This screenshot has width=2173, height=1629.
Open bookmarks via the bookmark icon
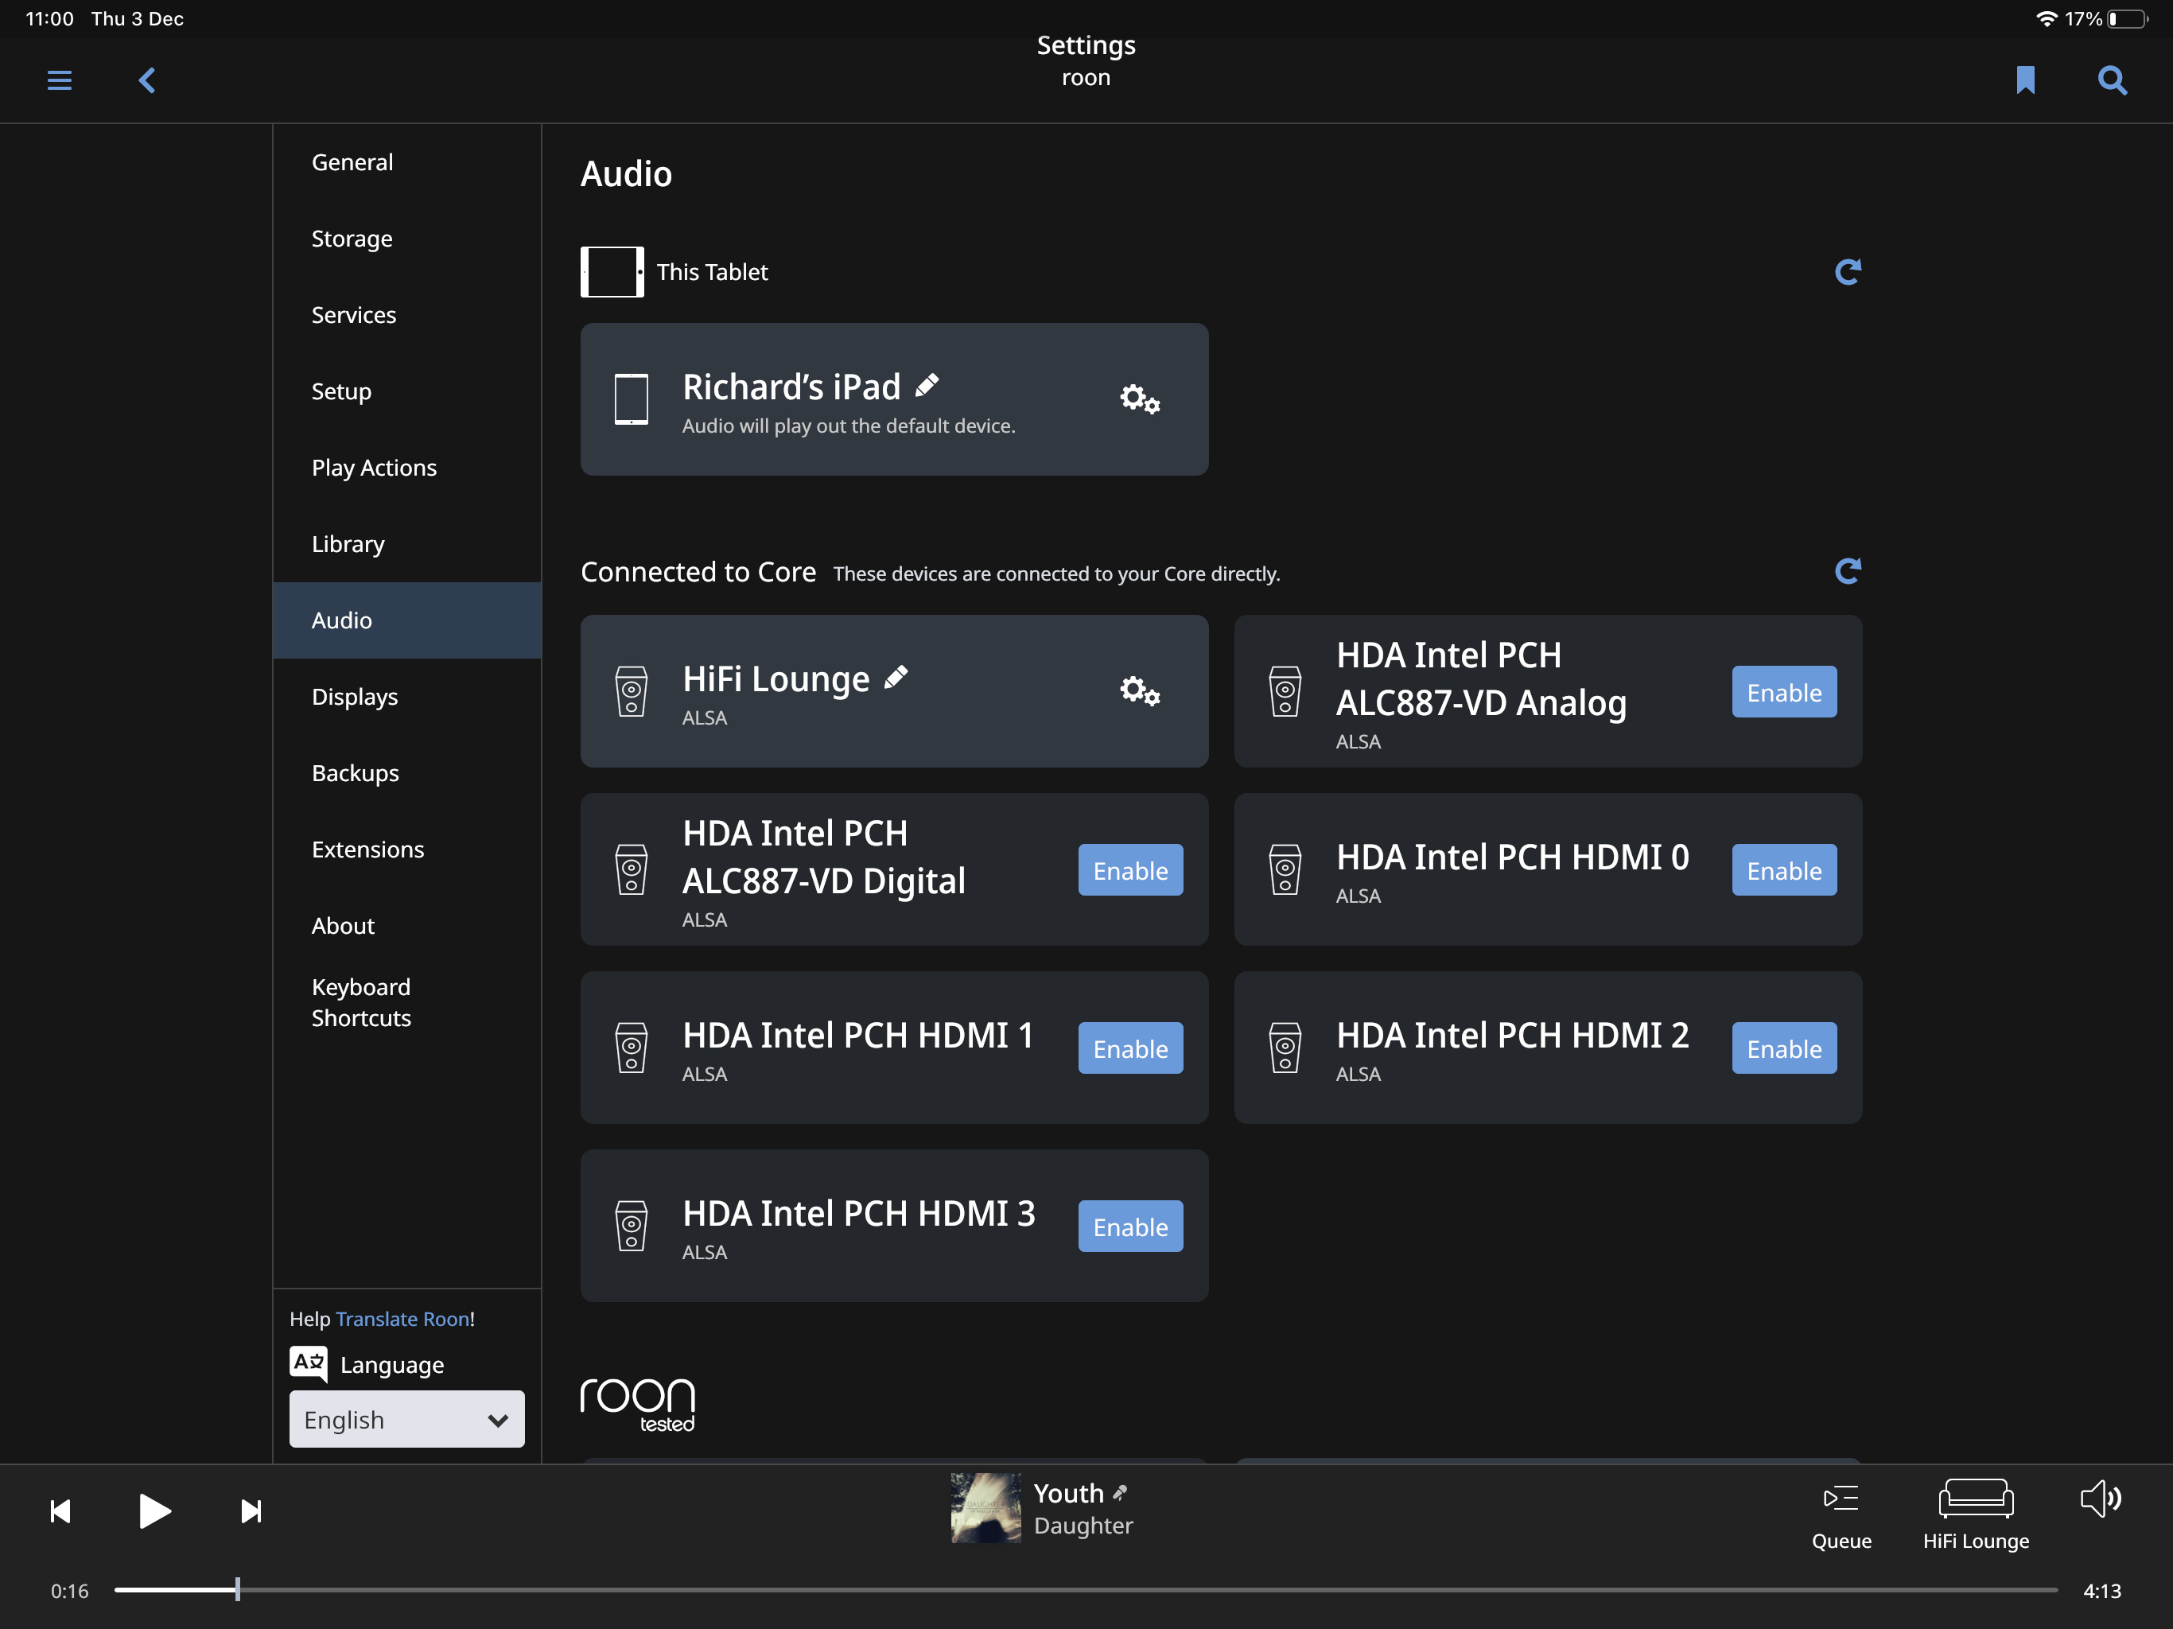tap(2026, 80)
